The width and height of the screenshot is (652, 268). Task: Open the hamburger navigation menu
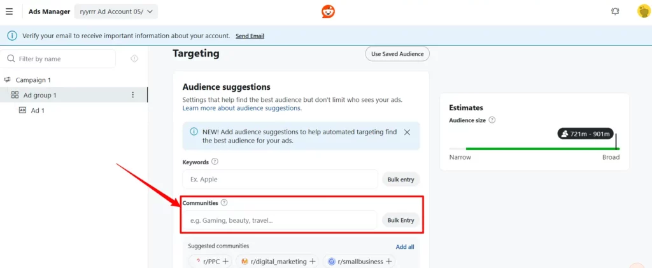(9, 11)
